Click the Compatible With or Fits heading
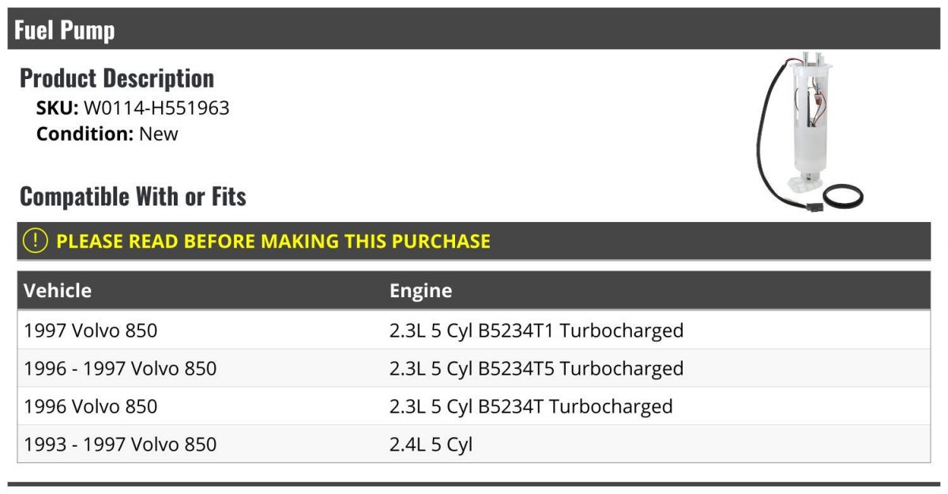Image resolution: width=948 pixels, height=494 pixels. 133,196
